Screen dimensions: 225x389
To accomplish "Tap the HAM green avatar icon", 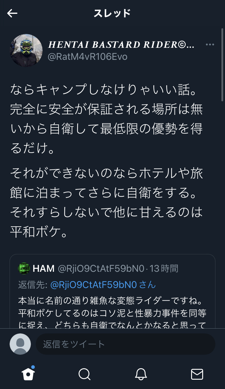I will [24, 268].
